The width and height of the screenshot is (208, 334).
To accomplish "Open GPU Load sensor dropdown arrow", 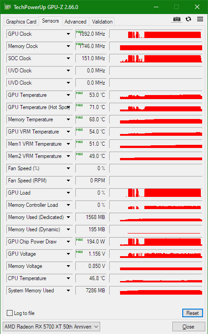I will pyautogui.click(x=68, y=193).
